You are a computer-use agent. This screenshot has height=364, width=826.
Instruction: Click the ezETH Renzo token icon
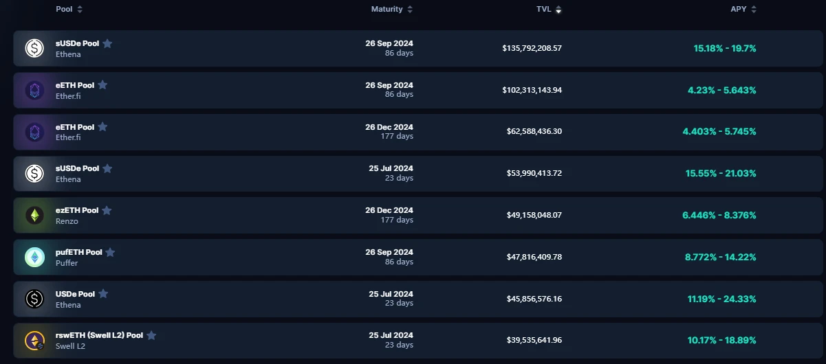(34, 216)
